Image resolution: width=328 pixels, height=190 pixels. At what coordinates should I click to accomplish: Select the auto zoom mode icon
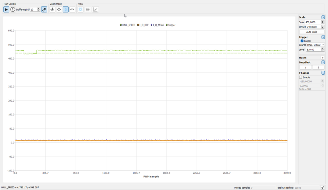(x=52, y=10)
